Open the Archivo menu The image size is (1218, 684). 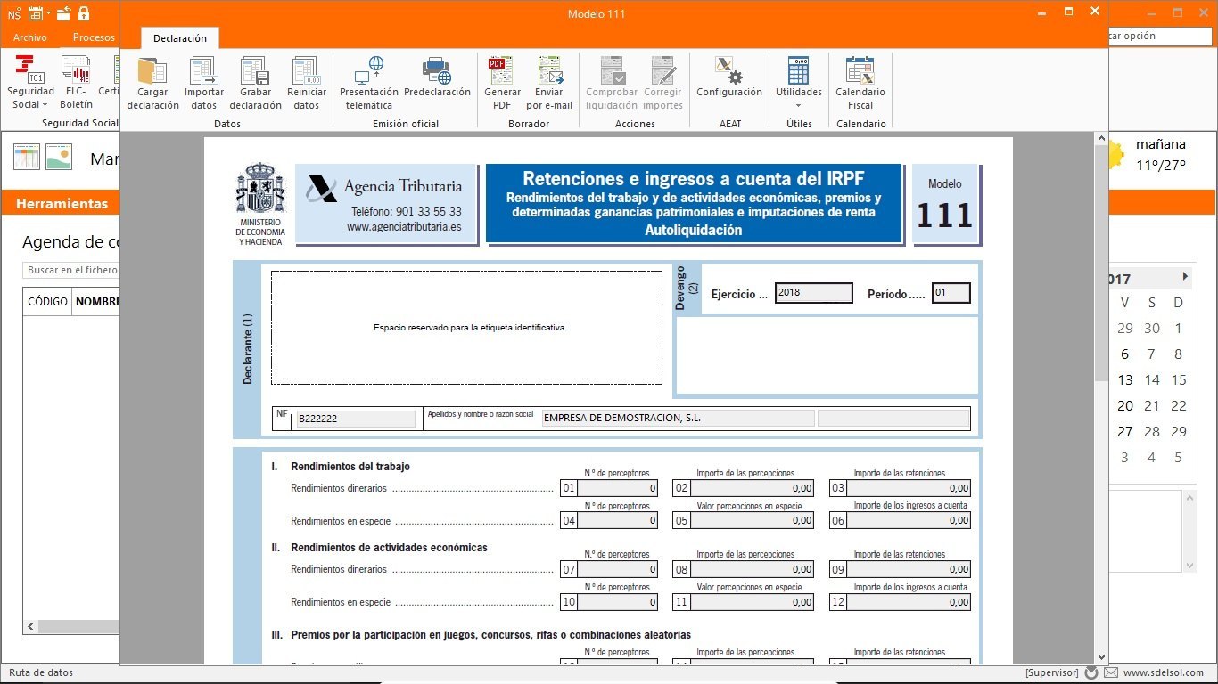pos(30,37)
